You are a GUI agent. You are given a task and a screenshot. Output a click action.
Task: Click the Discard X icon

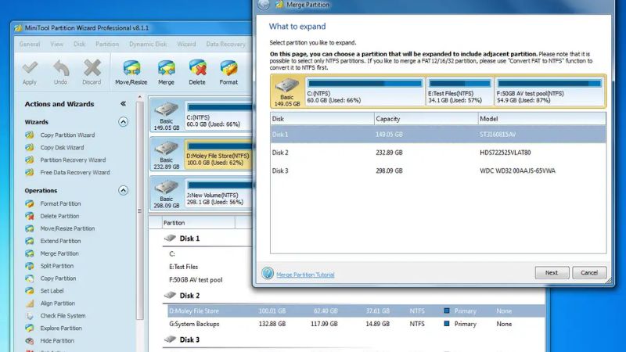tap(92, 68)
